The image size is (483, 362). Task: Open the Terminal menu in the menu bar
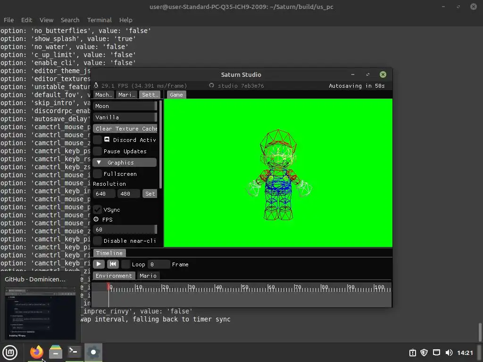(x=99, y=20)
